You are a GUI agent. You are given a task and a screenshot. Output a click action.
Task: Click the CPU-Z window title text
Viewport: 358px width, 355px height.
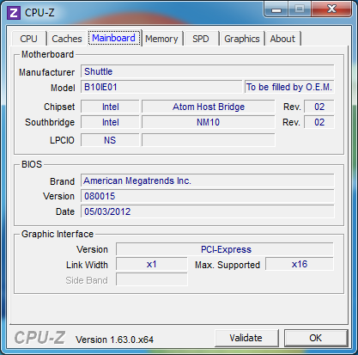[39, 13]
